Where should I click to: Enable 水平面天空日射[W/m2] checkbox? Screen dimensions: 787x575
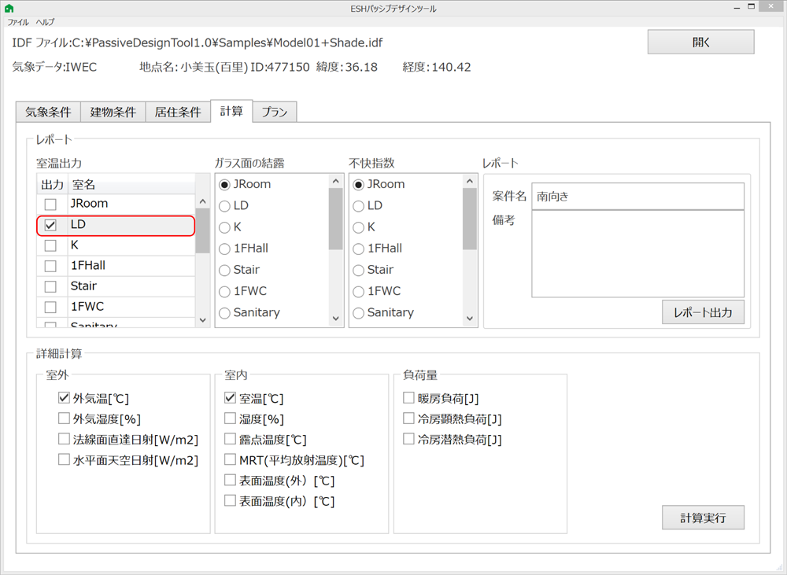tap(64, 459)
